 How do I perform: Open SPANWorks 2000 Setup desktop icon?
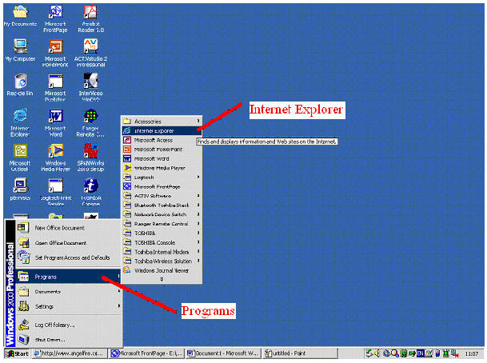pos(90,158)
